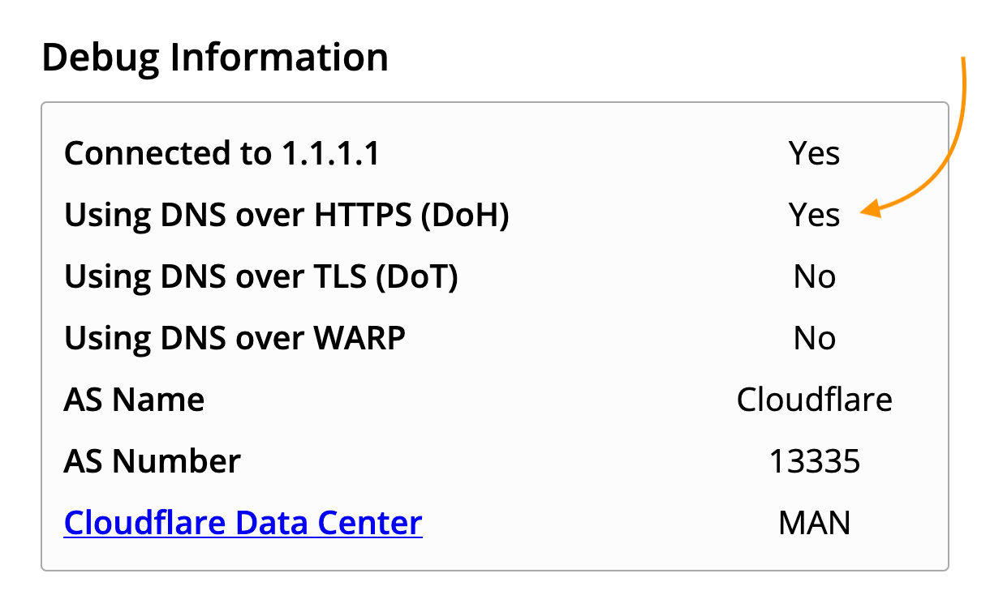The height and width of the screenshot is (612, 990).
Task: Click the 13335 AS Number value
Action: (815, 461)
